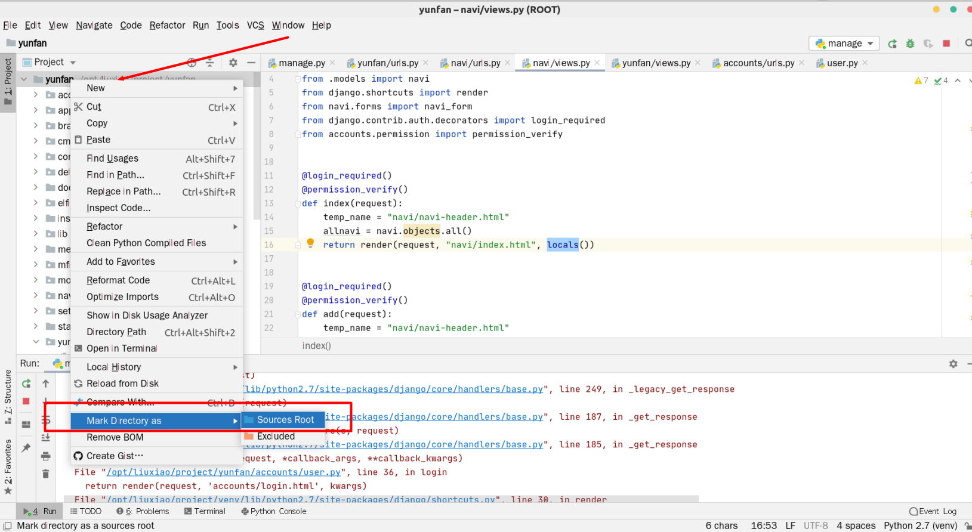The image size is (972, 532).
Task: Stop the process with red square in Run panel
Action: tap(26, 401)
